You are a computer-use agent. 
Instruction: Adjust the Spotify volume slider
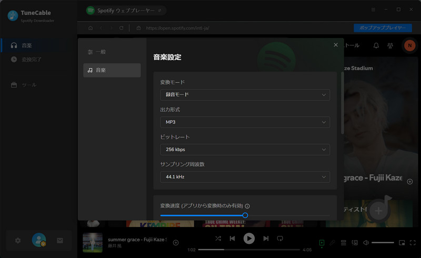click(383, 243)
